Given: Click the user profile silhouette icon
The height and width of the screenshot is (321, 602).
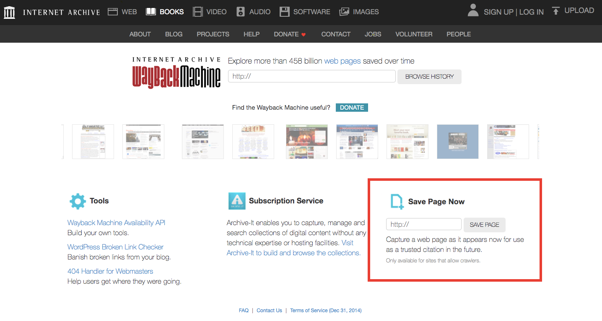Looking at the screenshot, I should point(473,10).
